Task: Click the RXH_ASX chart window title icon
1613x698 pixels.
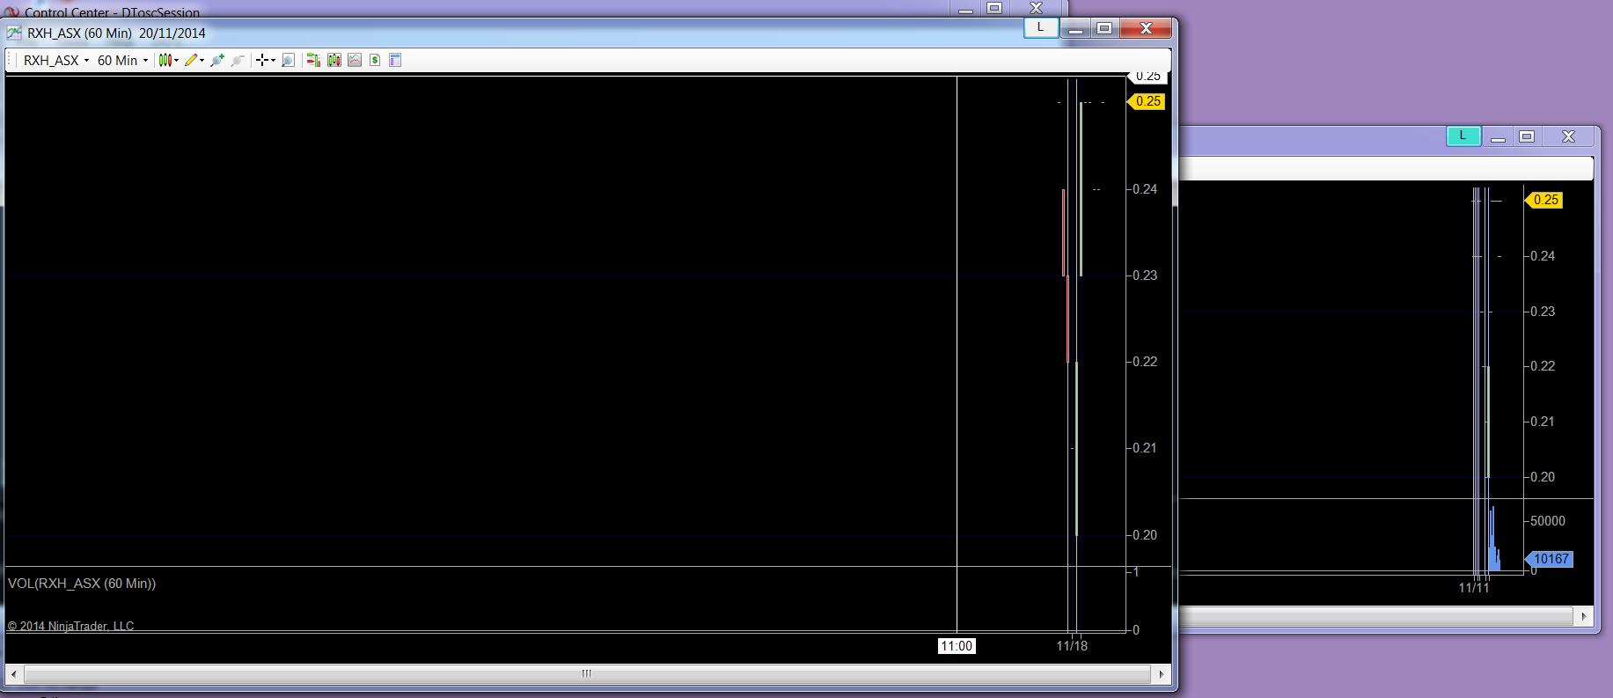Action: pos(14,33)
